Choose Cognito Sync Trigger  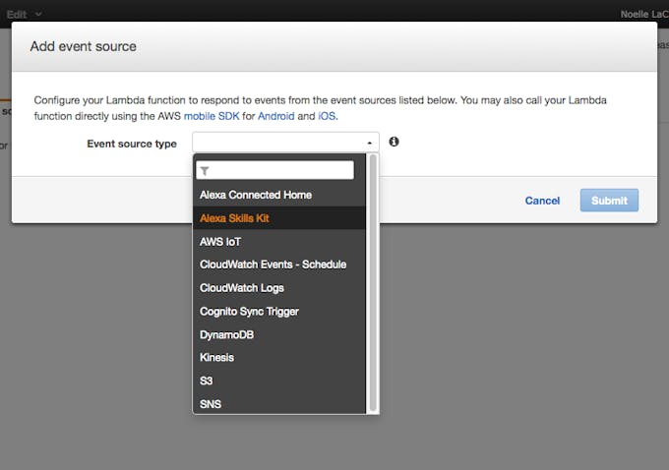point(279,312)
